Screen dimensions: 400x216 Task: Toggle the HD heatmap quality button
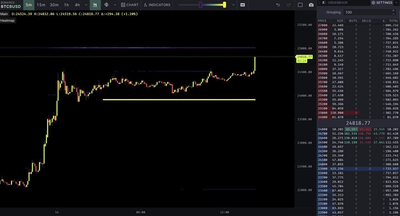243,5
